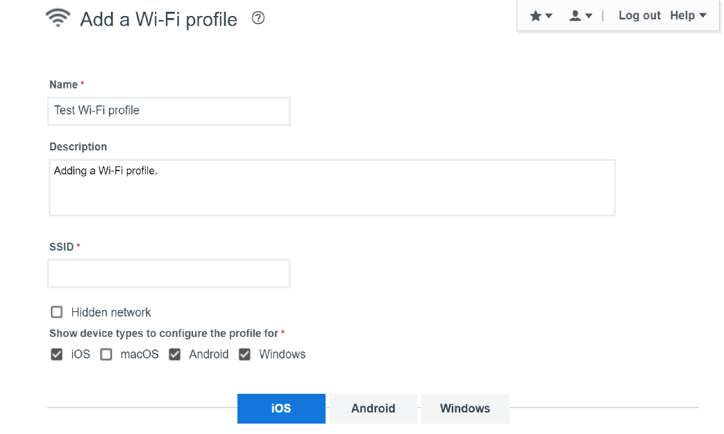Image resolution: width=724 pixels, height=434 pixels.
Task: Expand the user menu dropdown arrow
Action: (x=589, y=16)
